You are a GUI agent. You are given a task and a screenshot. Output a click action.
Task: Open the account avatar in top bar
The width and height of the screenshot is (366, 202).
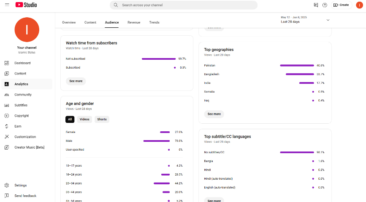(359, 5)
